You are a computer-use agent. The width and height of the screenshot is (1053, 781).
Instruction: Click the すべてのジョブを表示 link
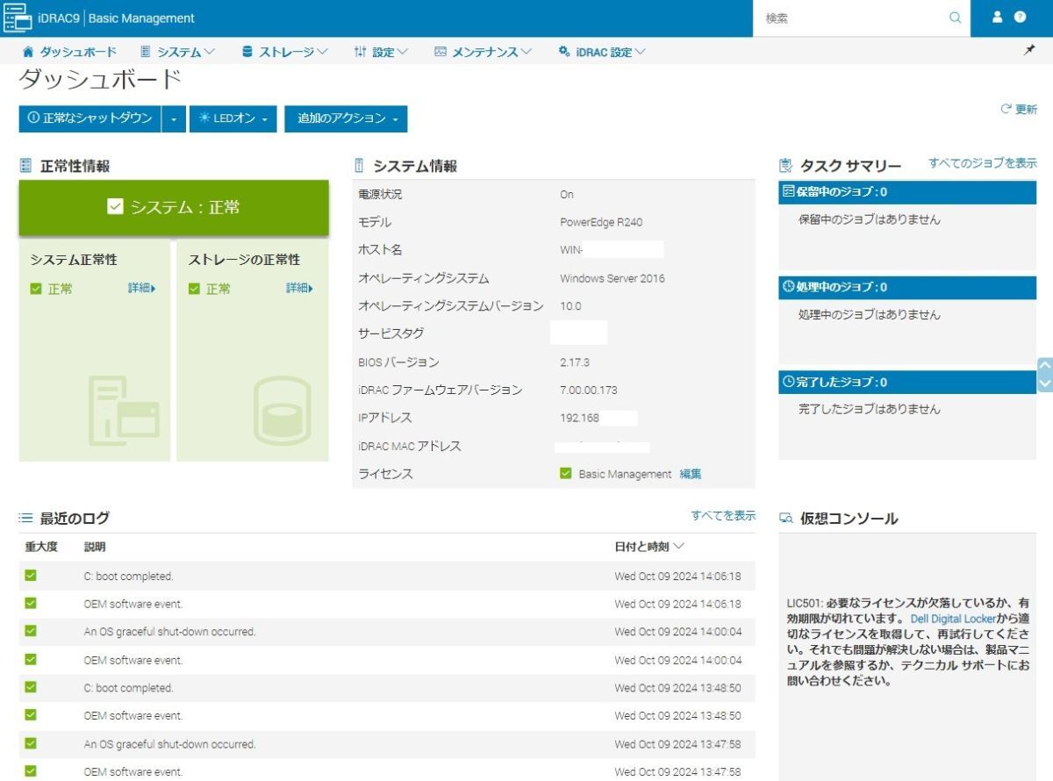(x=982, y=163)
